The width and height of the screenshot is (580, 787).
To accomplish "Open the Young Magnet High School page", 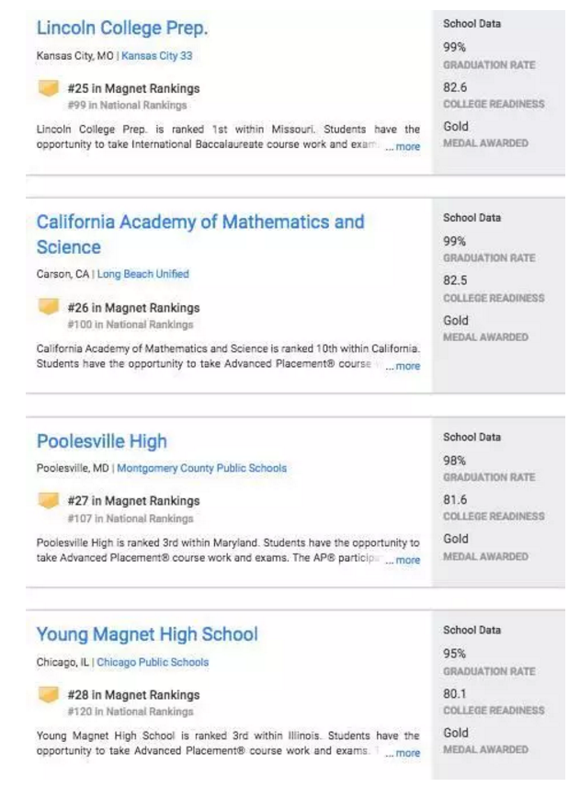I will point(147,634).
